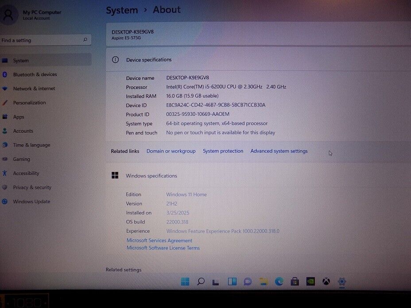Open taskbar Search magnifier
The height and width of the screenshot is (308, 411).
click(201, 281)
